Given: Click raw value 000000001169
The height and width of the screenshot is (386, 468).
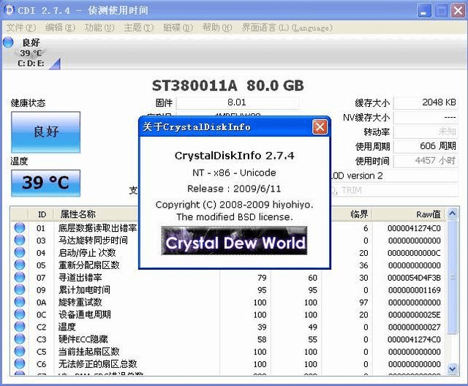Looking at the screenshot, I should click(x=415, y=290).
